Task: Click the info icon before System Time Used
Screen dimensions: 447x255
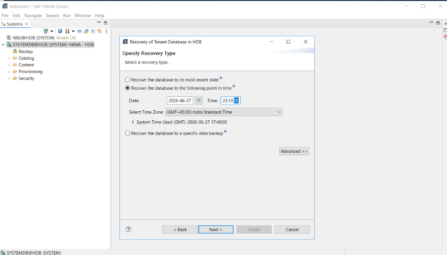Action: point(133,122)
